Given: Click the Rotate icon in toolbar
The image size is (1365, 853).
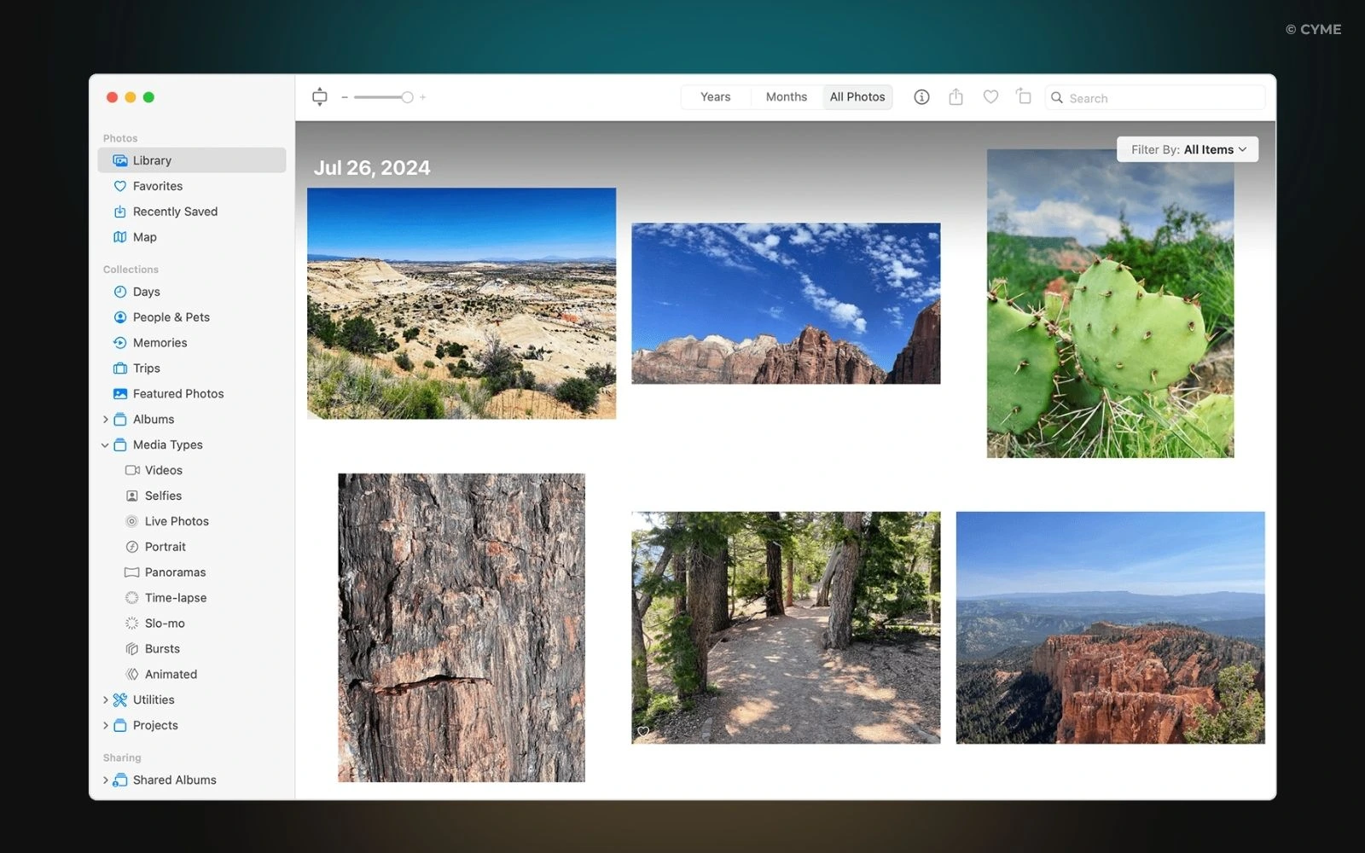Looking at the screenshot, I should [x=1024, y=96].
